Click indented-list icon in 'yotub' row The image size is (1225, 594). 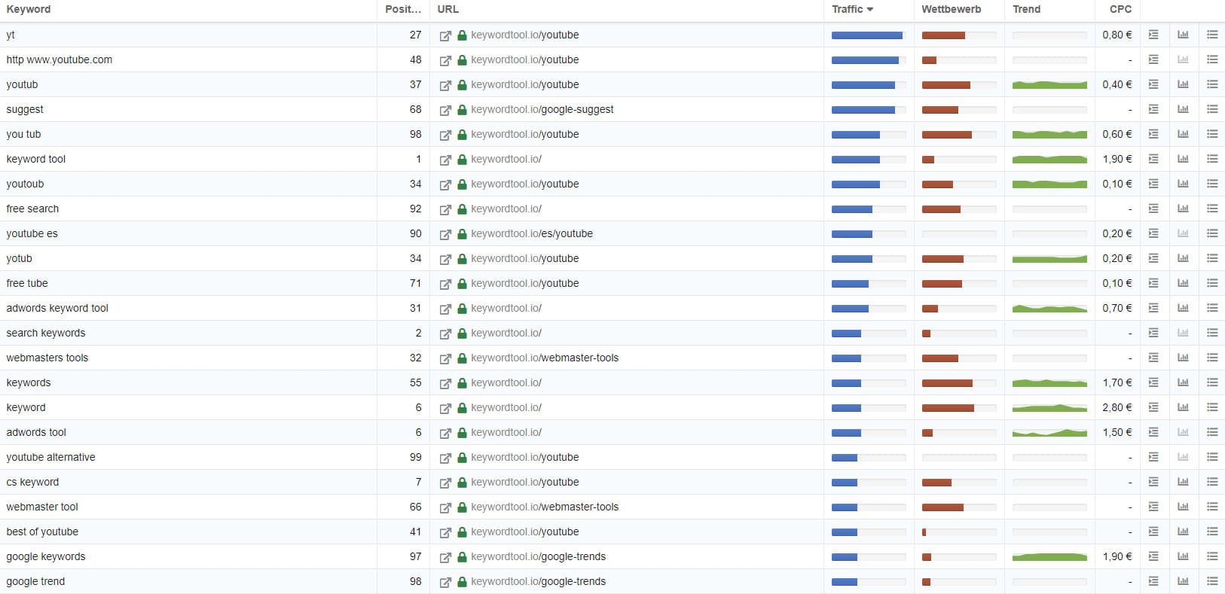[x=1153, y=258]
